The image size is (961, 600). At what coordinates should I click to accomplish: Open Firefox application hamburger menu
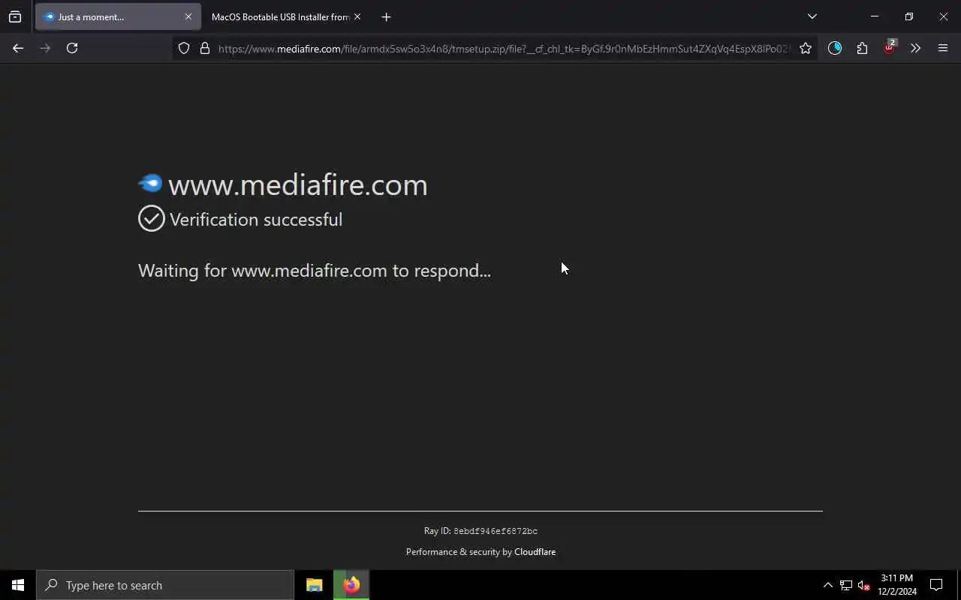pos(943,48)
